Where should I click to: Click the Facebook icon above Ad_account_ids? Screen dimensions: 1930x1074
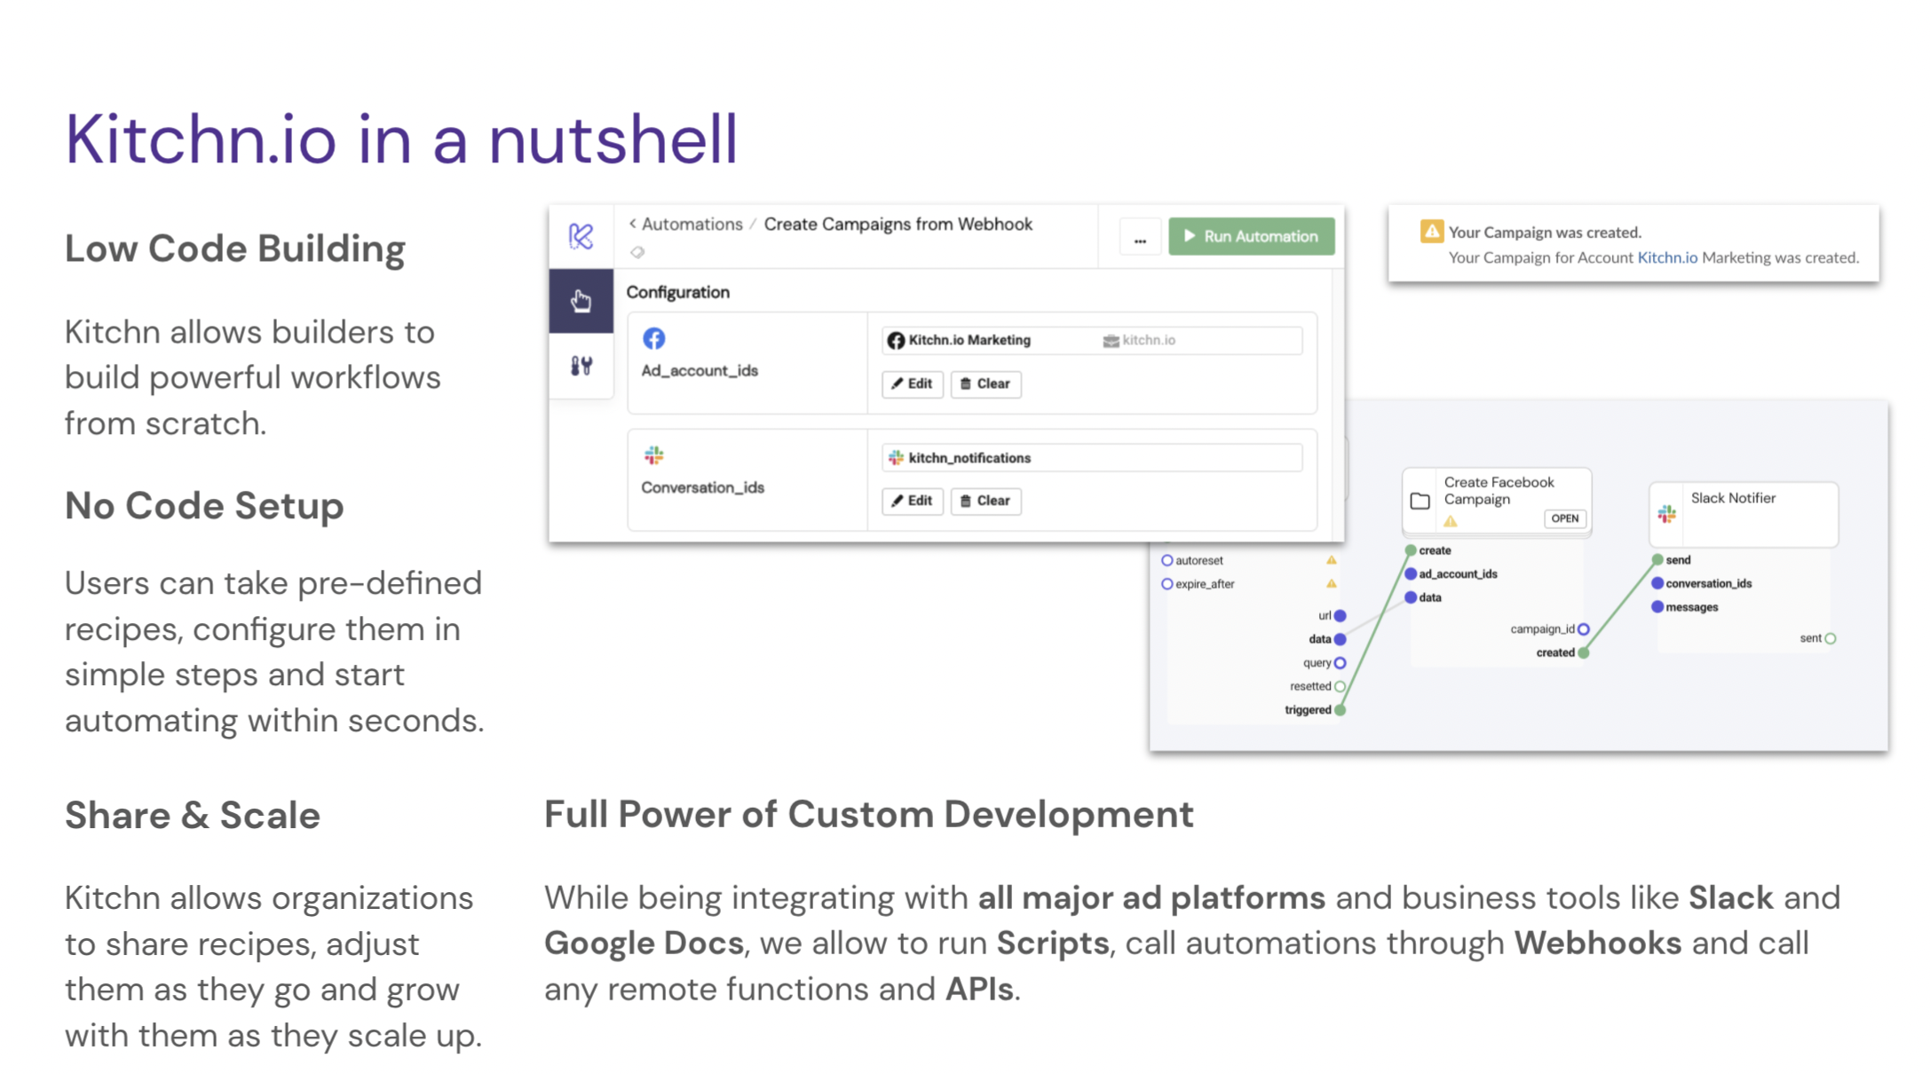[653, 338]
